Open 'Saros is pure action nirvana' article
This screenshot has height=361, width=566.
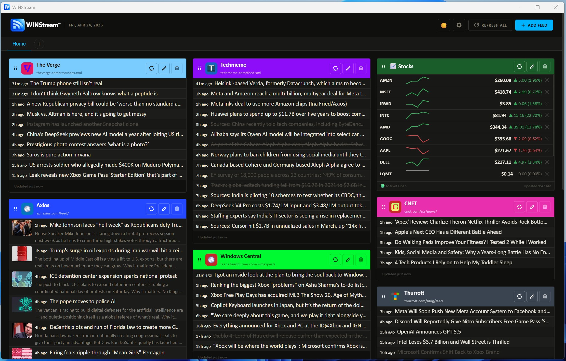[x=59, y=155]
